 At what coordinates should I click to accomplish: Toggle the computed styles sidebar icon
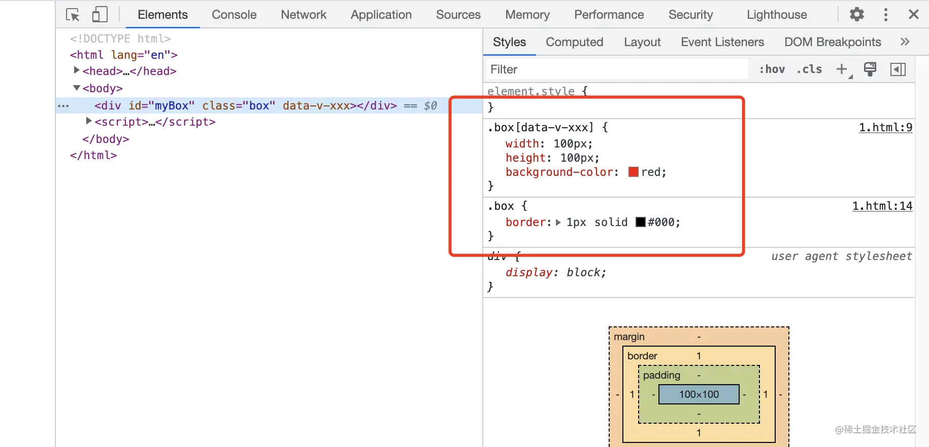(898, 69)
